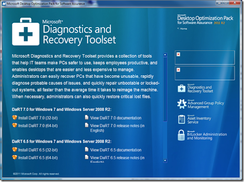Minimize the Desktop Optimization Pack window

coord(220,3)
